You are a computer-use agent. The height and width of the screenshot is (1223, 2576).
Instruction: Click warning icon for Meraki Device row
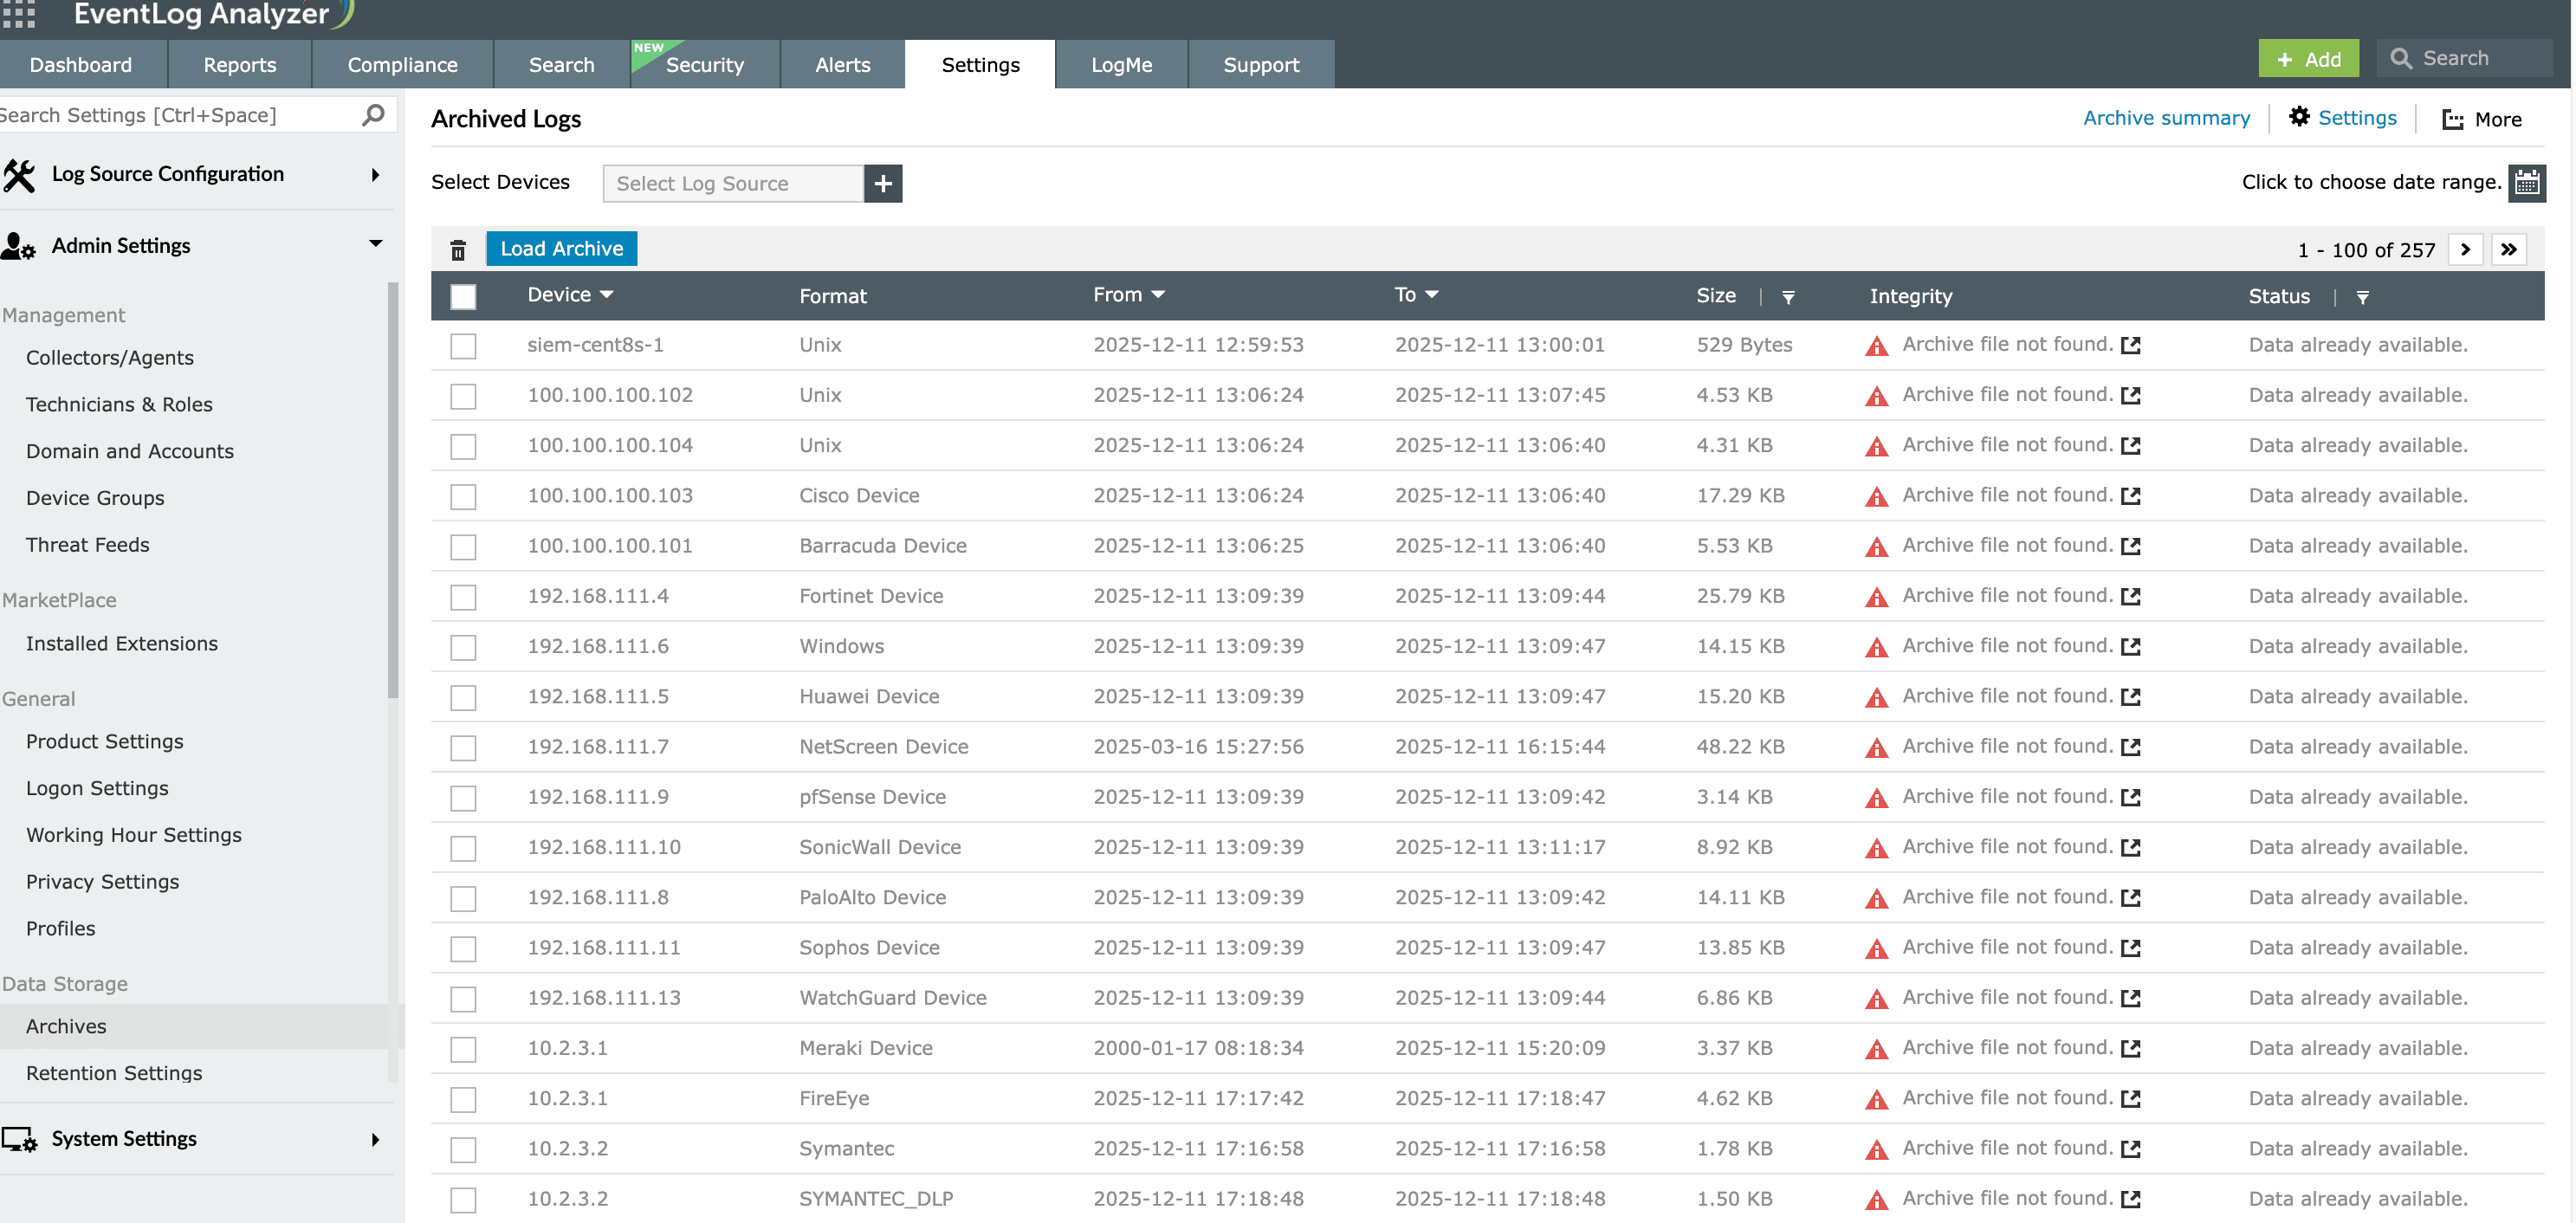point(1877,1049)
